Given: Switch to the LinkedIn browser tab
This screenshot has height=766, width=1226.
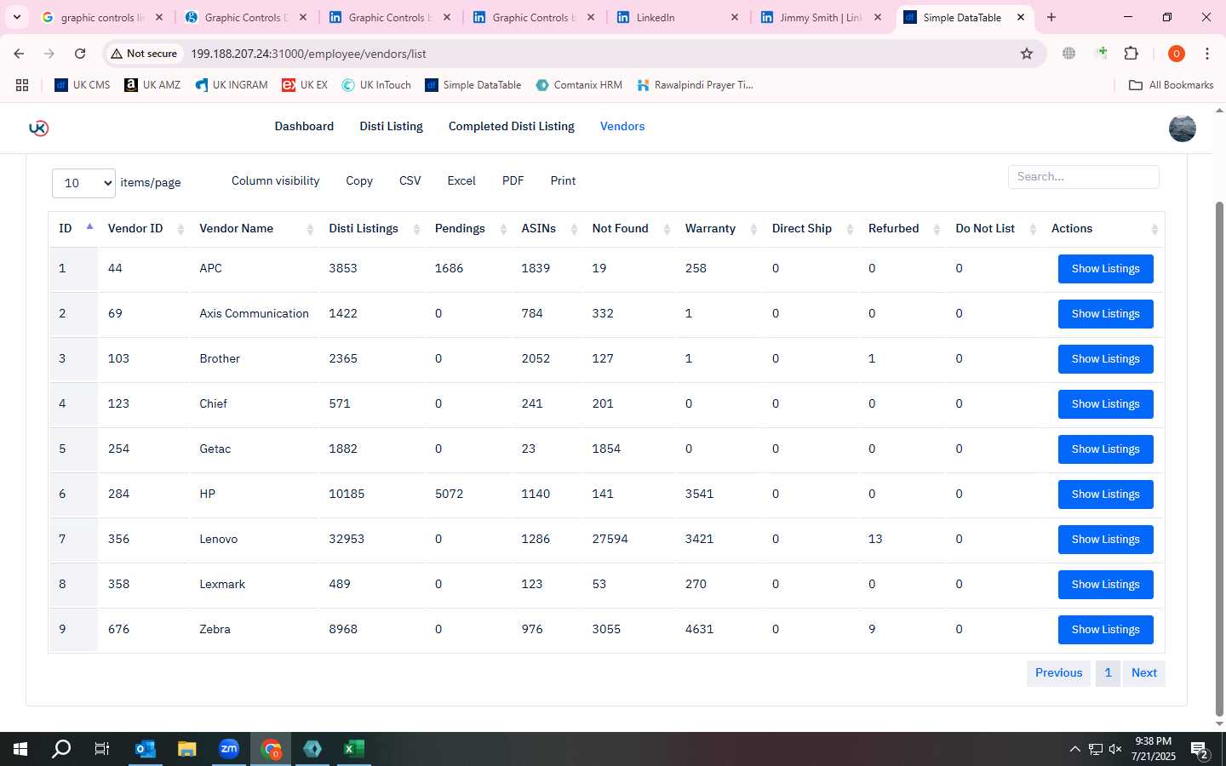Looking at the screenshot, I should tap(679, 17).
